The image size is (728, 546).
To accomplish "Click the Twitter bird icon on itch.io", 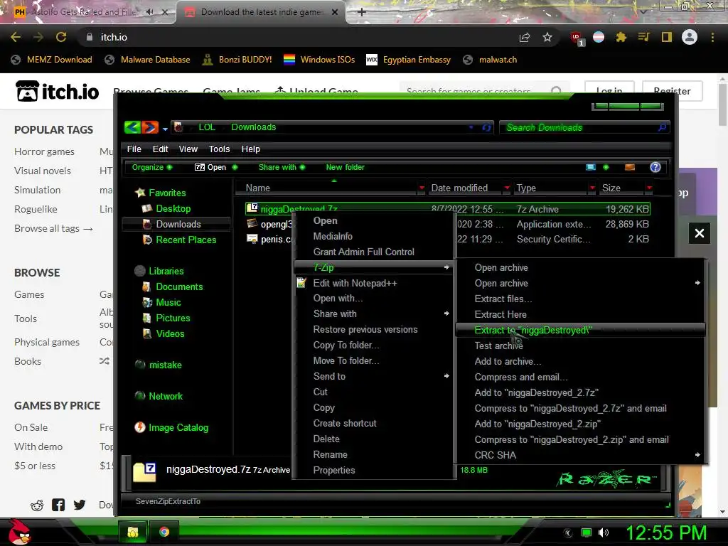I will pos(80,505).
